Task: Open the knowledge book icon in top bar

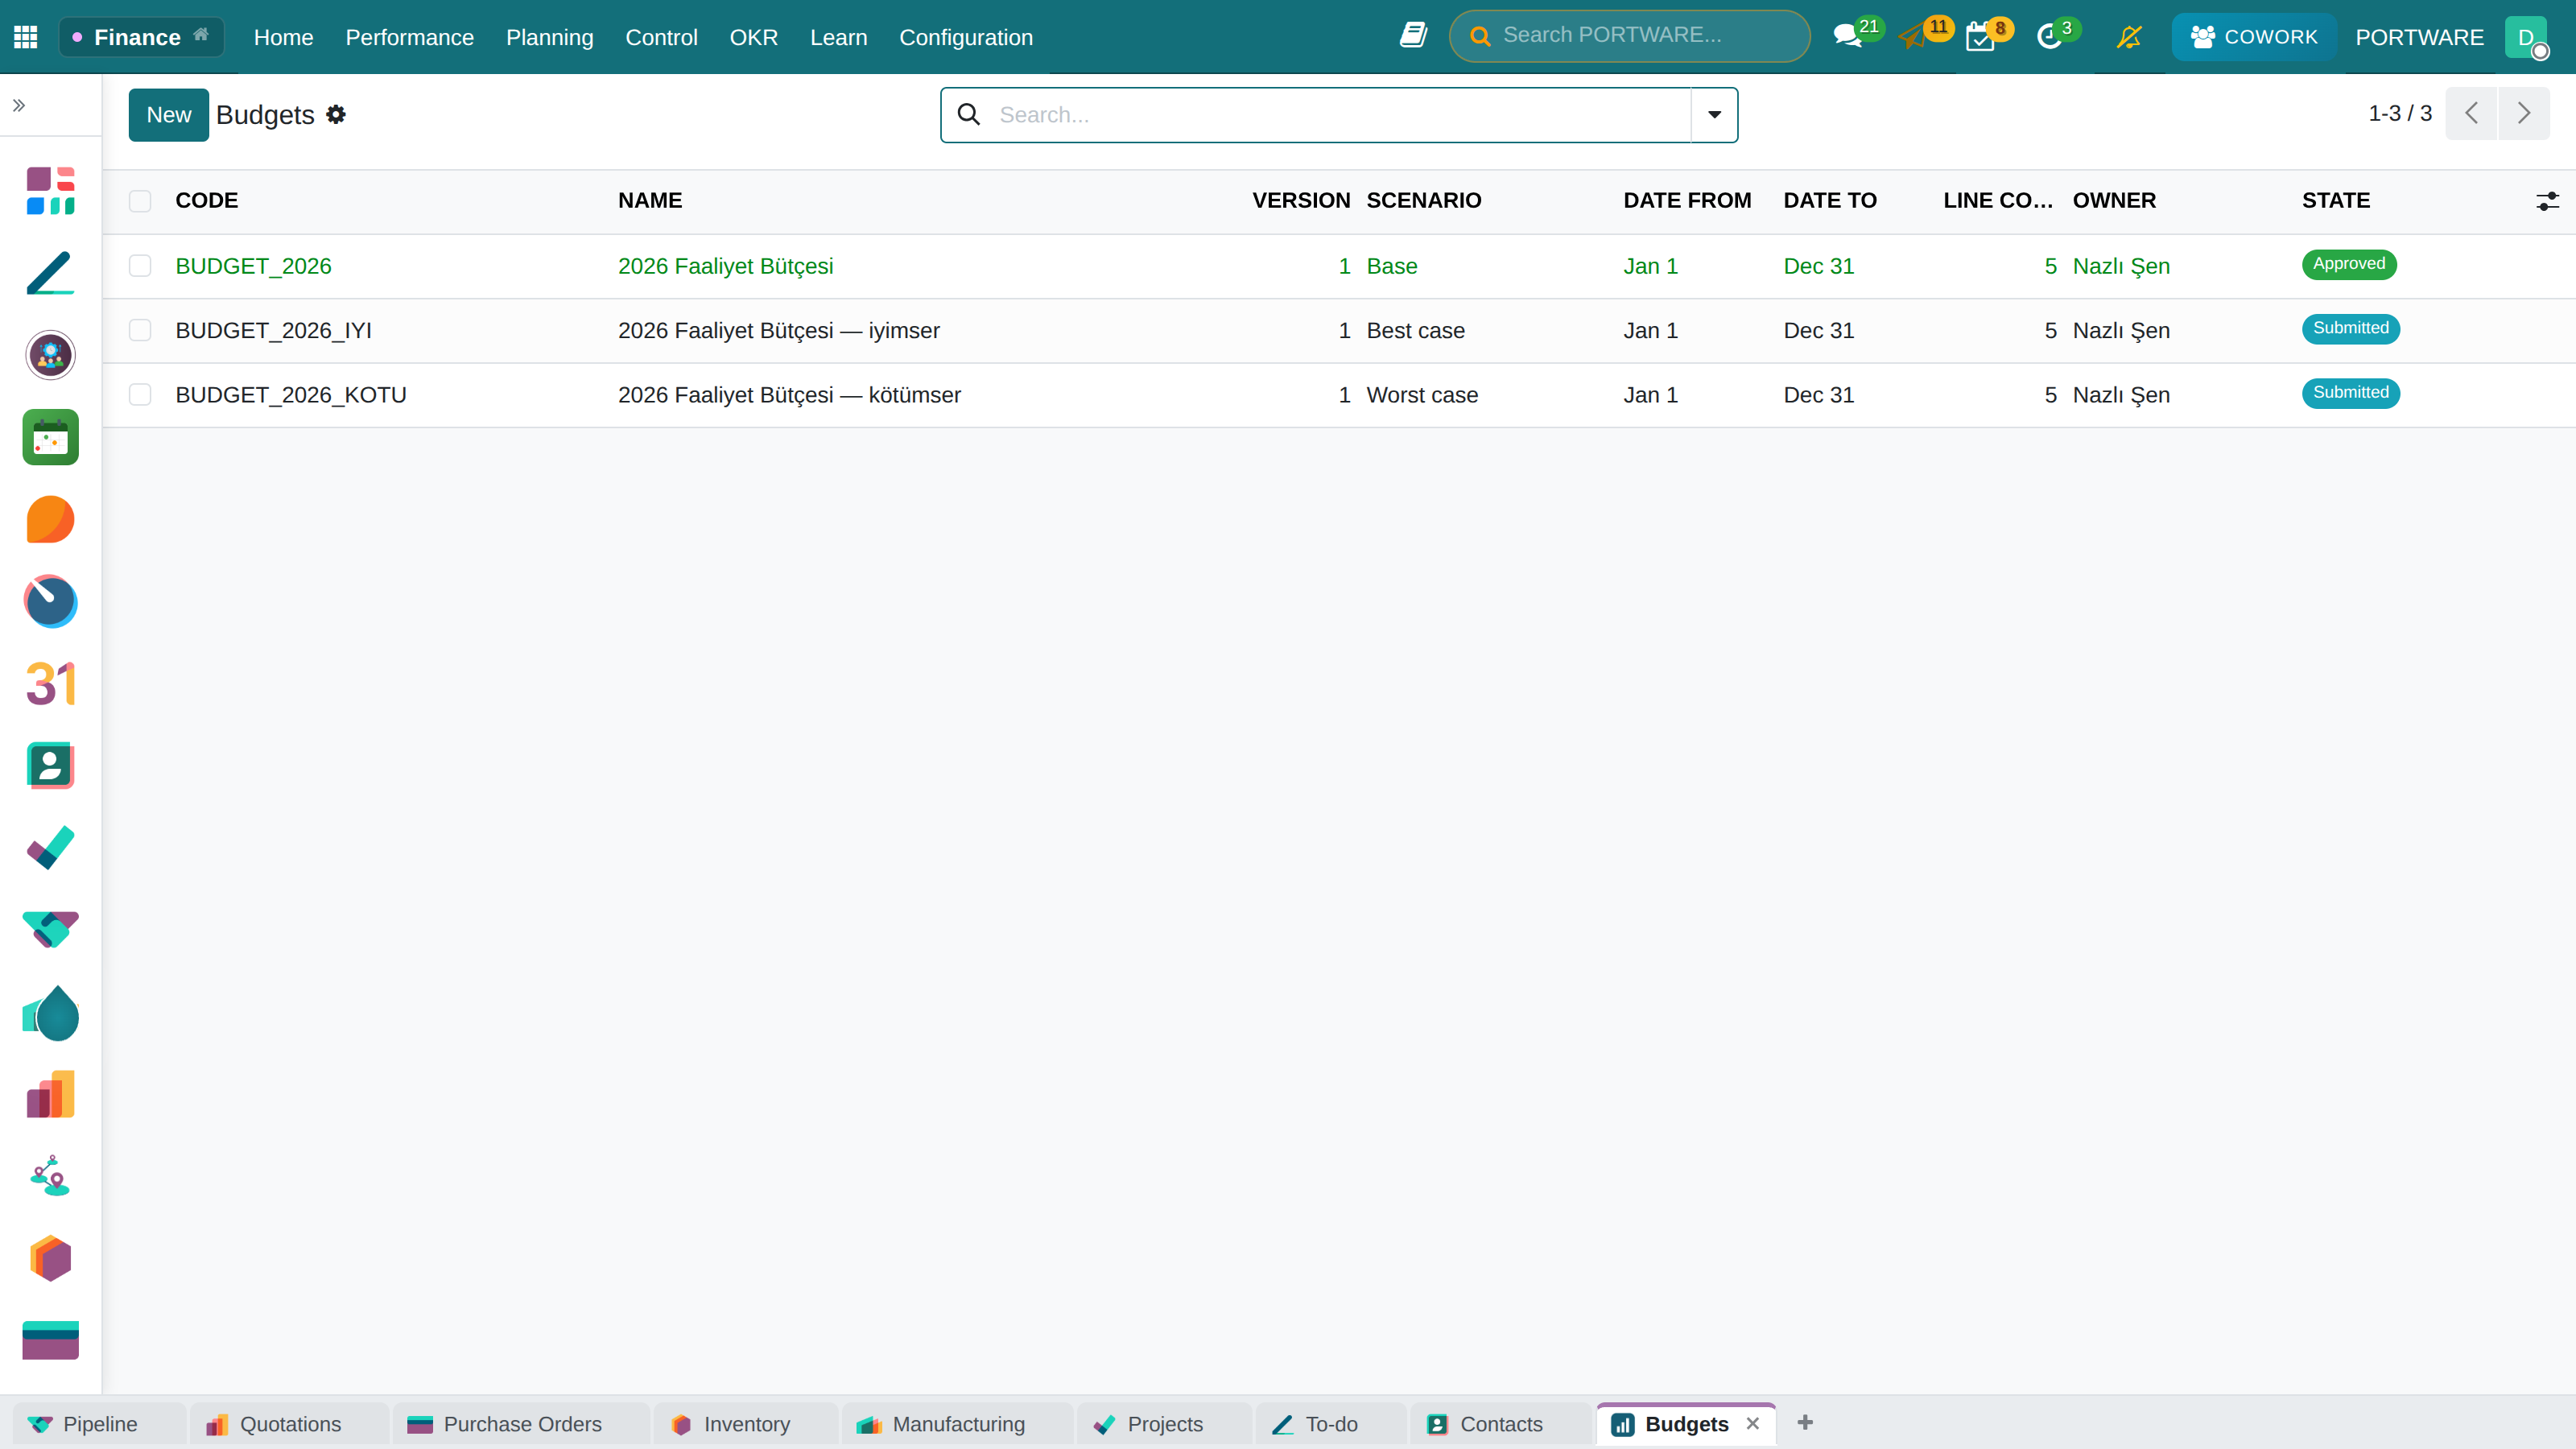Action: tap(1413, 36)
